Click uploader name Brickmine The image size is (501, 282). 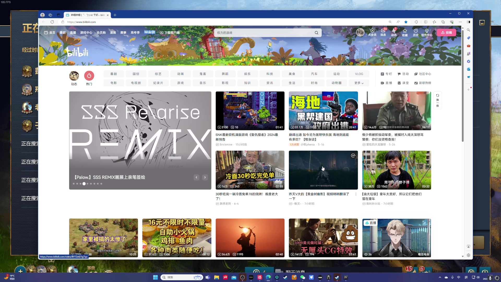point(226,145)
